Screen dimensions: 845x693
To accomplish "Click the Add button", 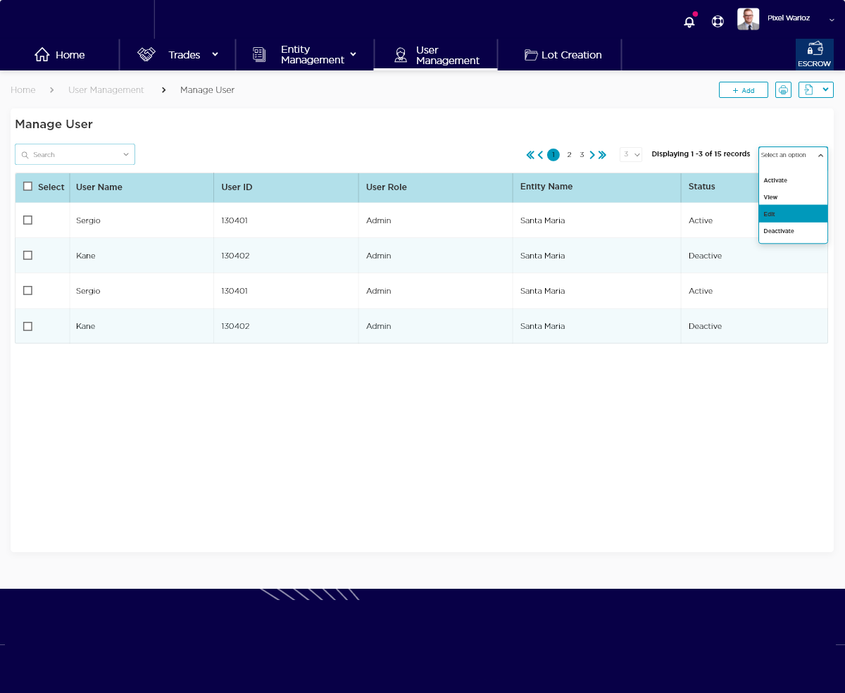I will pos(743,90).
